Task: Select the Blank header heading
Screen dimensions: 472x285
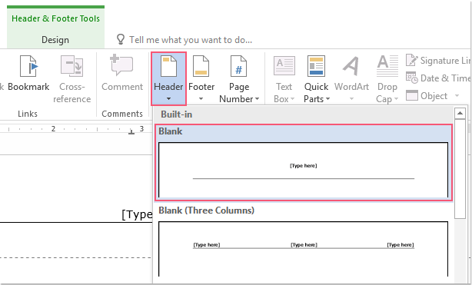Action: (171, 131)
